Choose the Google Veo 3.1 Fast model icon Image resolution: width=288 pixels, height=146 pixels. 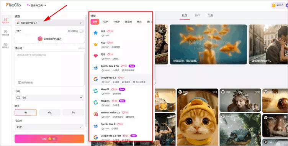95,137
